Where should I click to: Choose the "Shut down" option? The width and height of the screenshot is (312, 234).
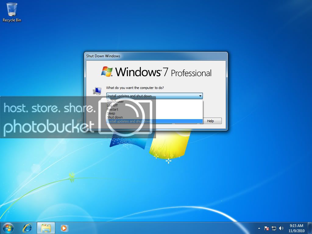click(x=115, y=117)
